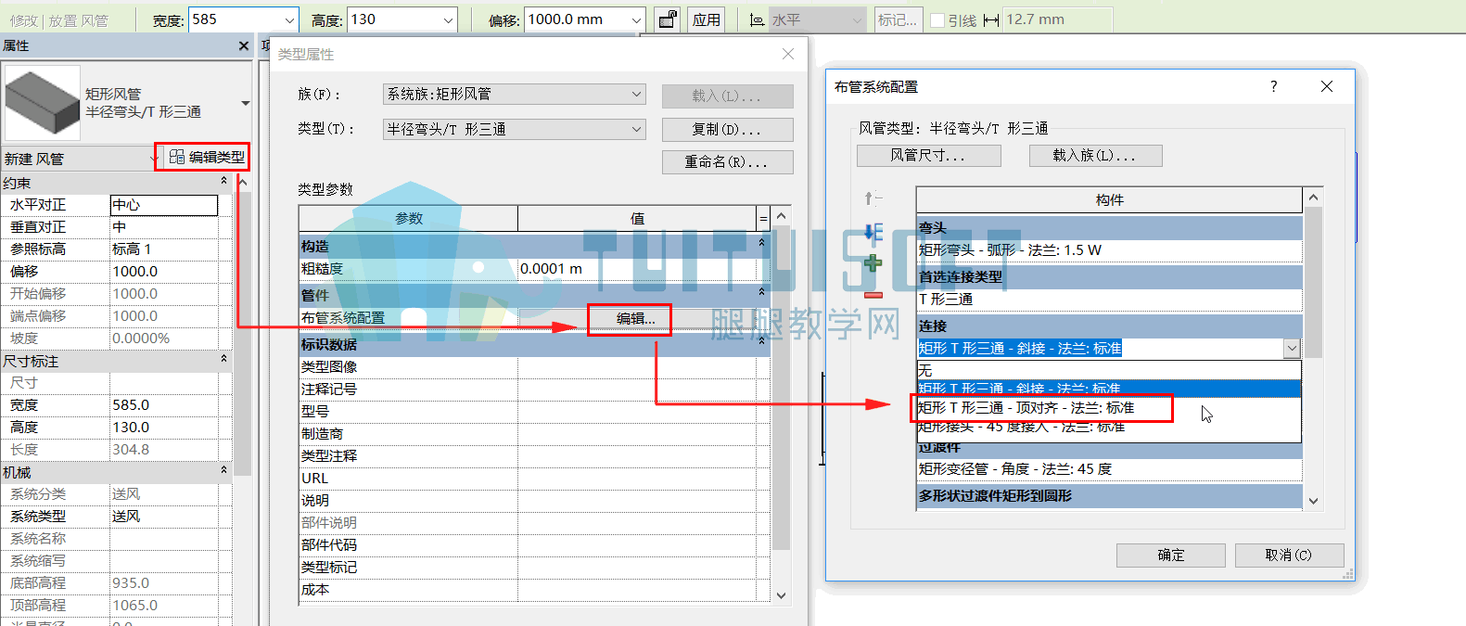Move row up in routing preferences

click(873, 198)
